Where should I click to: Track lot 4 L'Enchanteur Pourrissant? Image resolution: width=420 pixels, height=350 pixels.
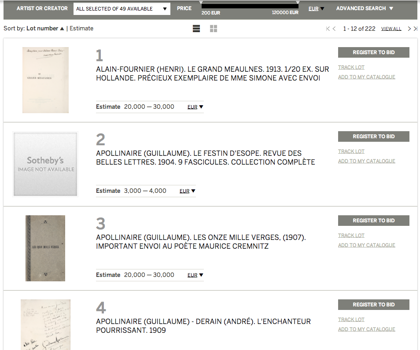point(351,320)
